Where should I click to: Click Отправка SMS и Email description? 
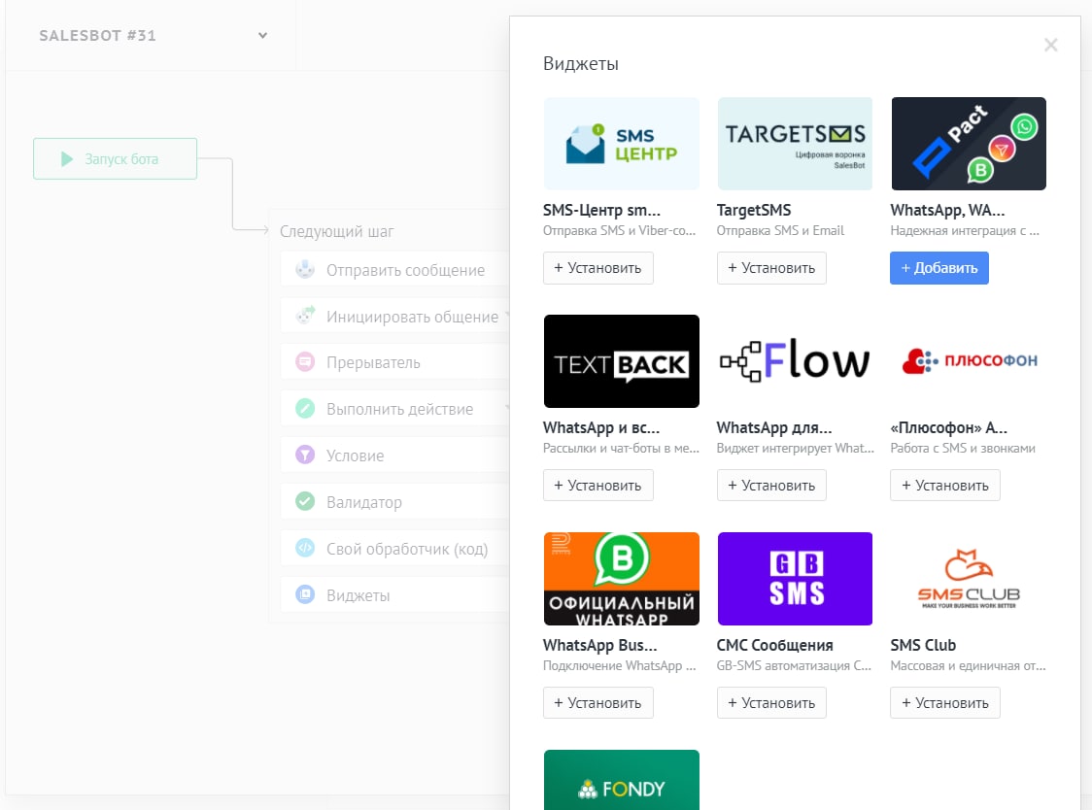pos(780,230)
